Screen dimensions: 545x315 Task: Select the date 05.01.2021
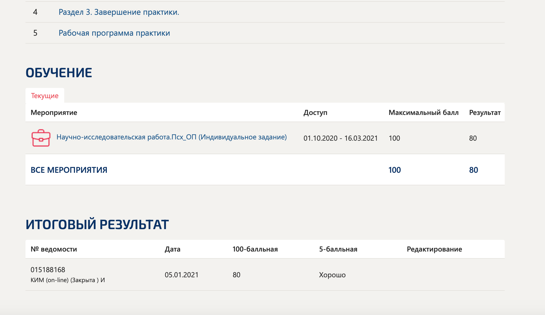click(181, 275)
